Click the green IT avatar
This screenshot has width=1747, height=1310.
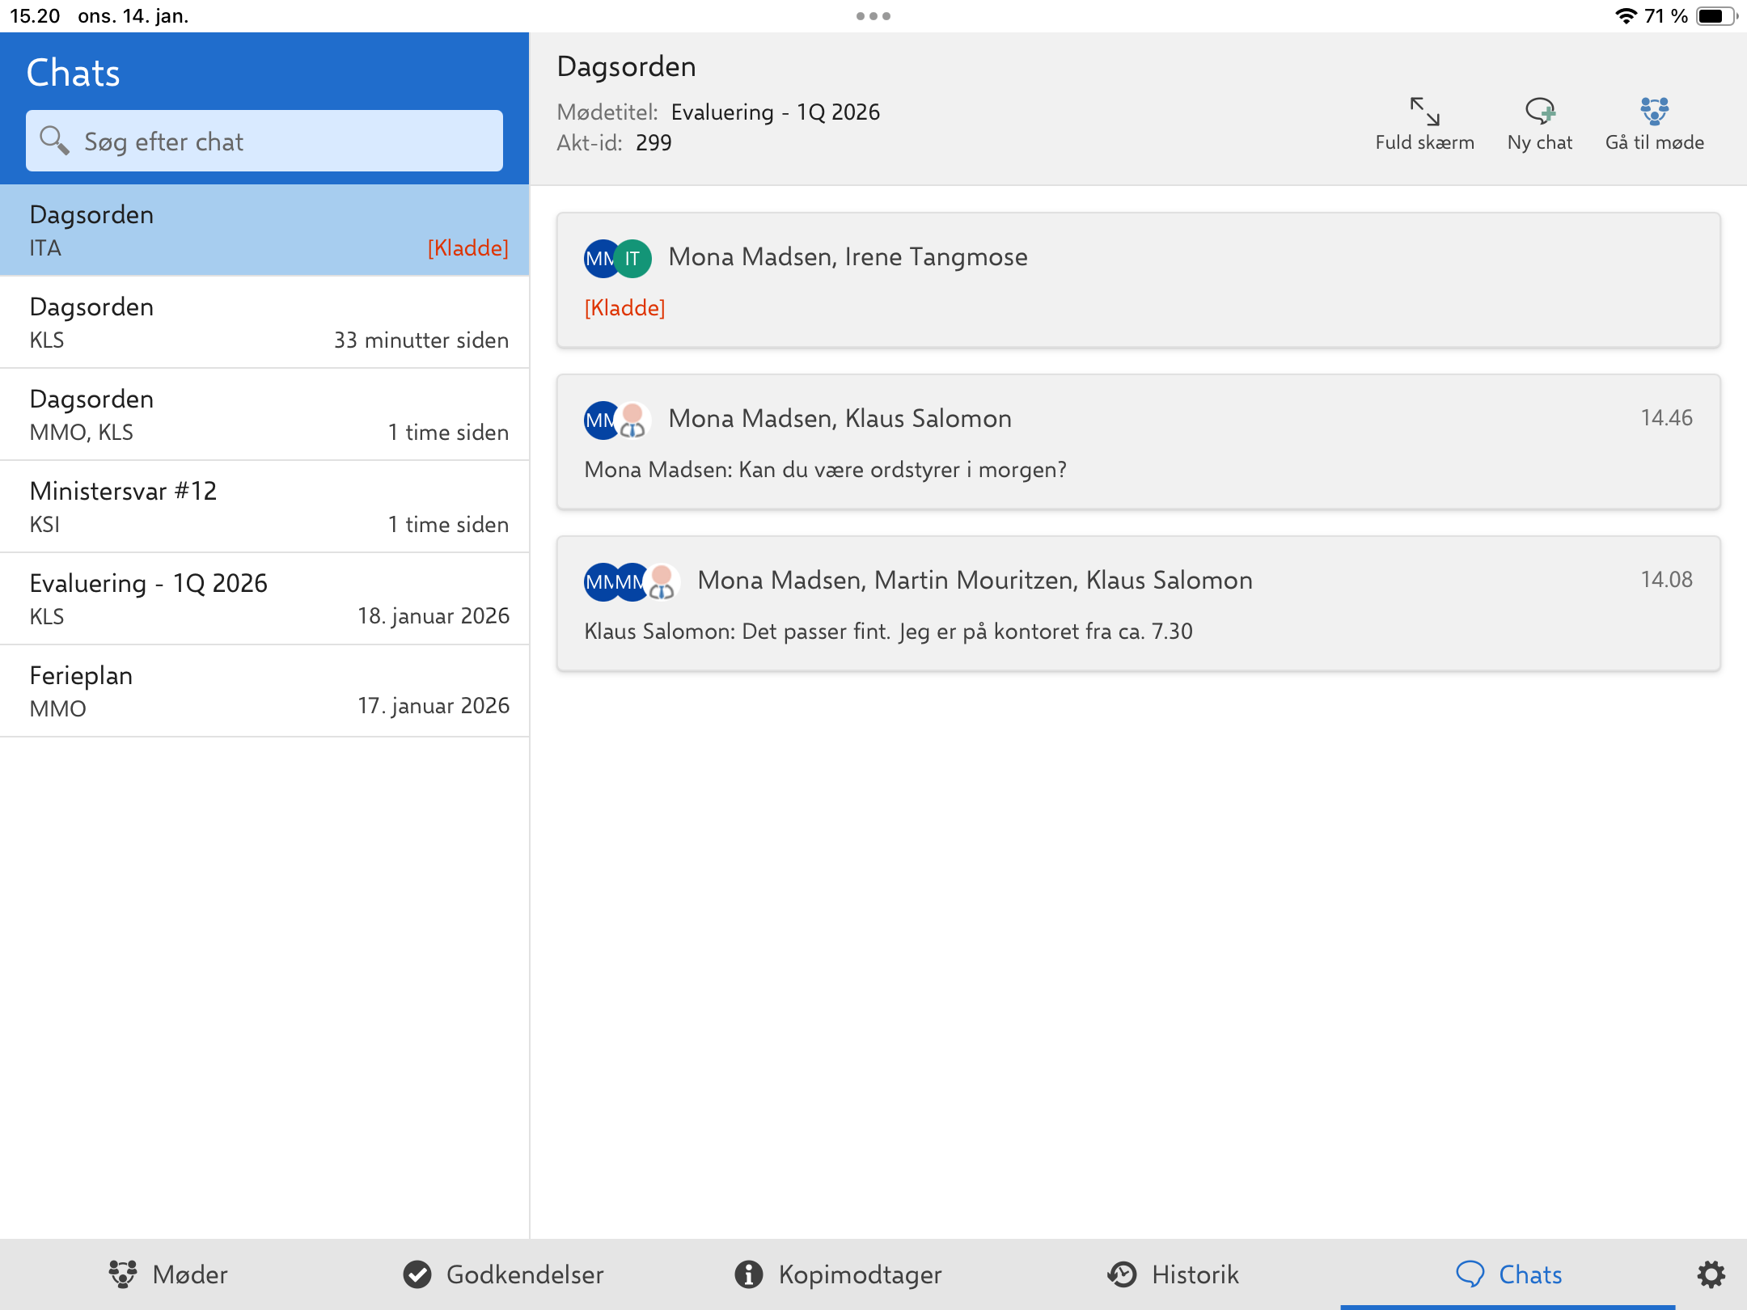[x=632, y=259]
